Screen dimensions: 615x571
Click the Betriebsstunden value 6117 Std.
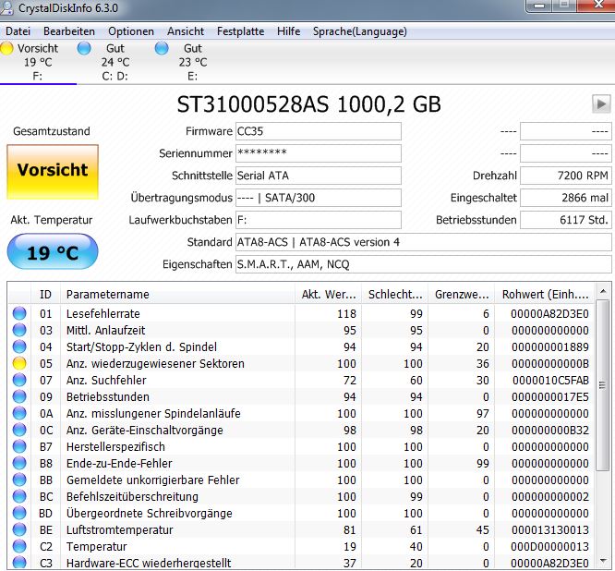(565, 220)
